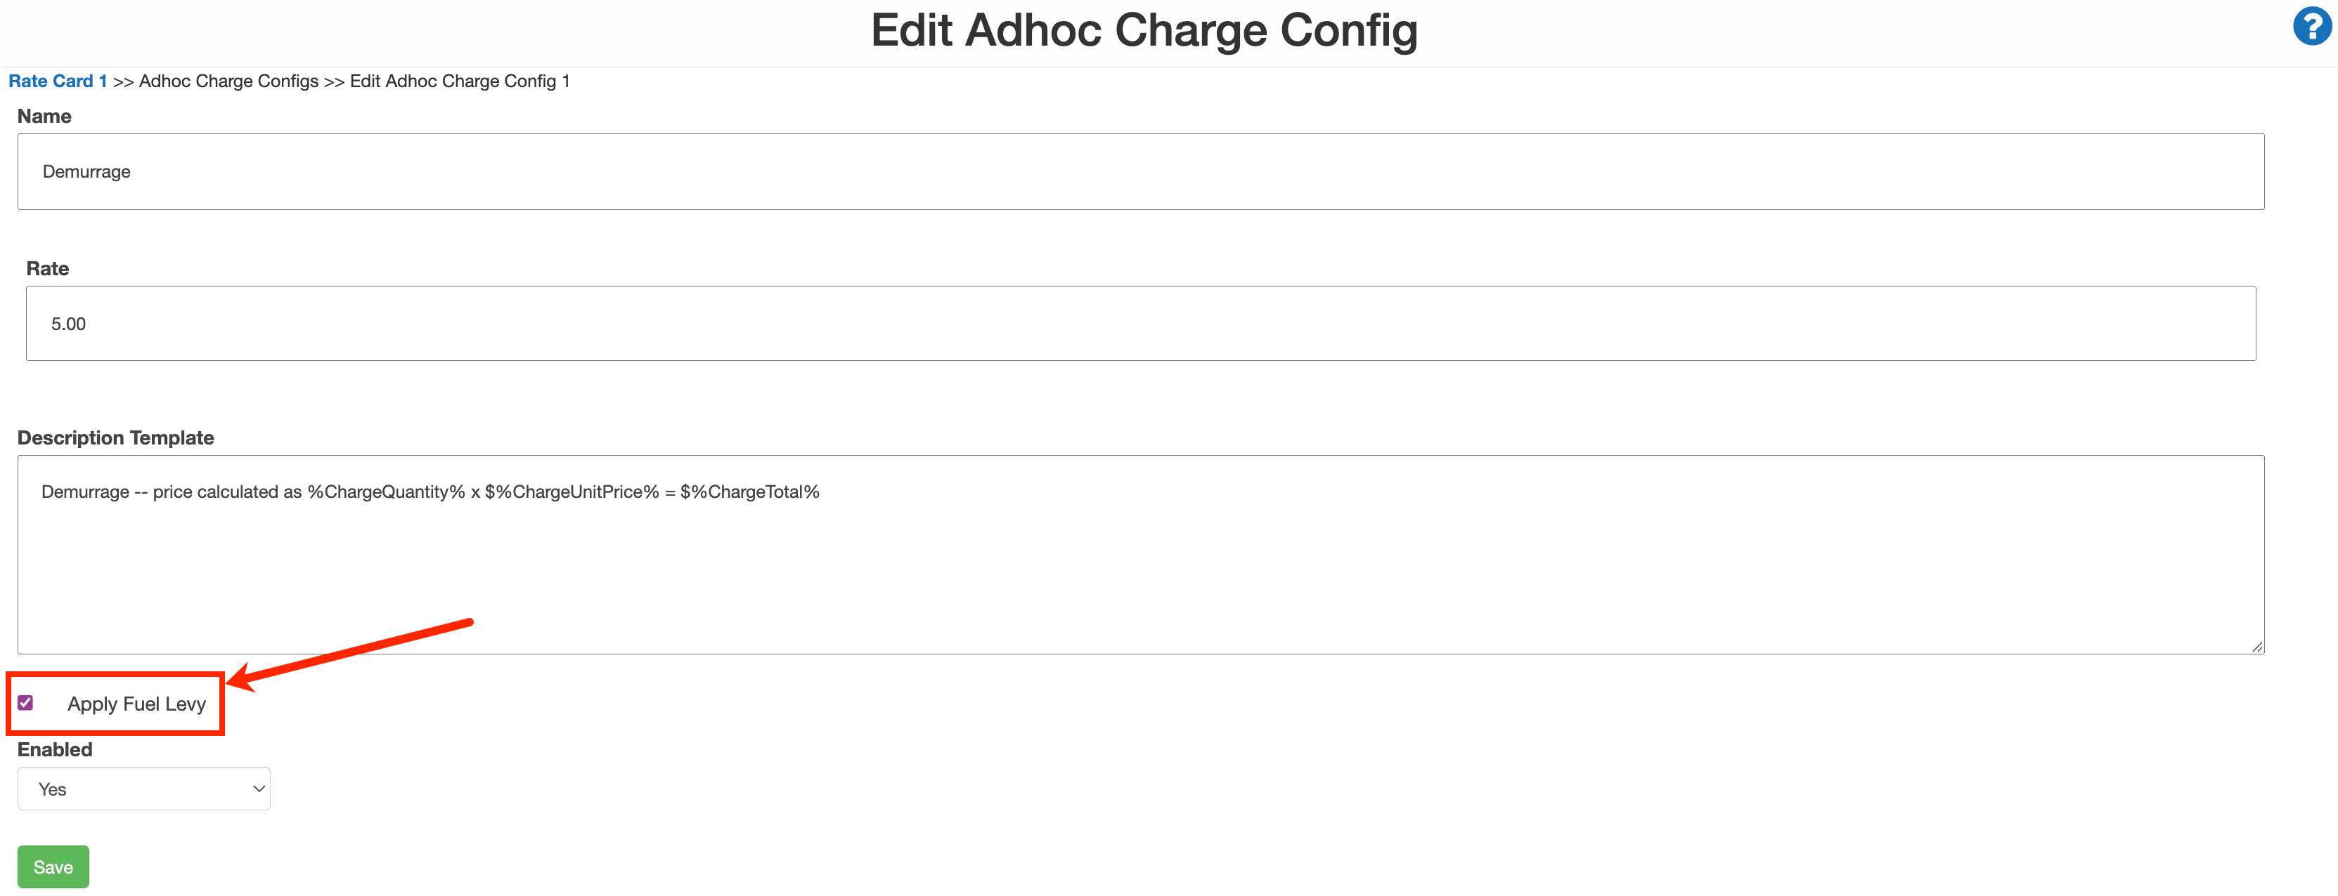Click the Rate field label
Viewport: 2338px width, 896px height.
tap(47, 268)
